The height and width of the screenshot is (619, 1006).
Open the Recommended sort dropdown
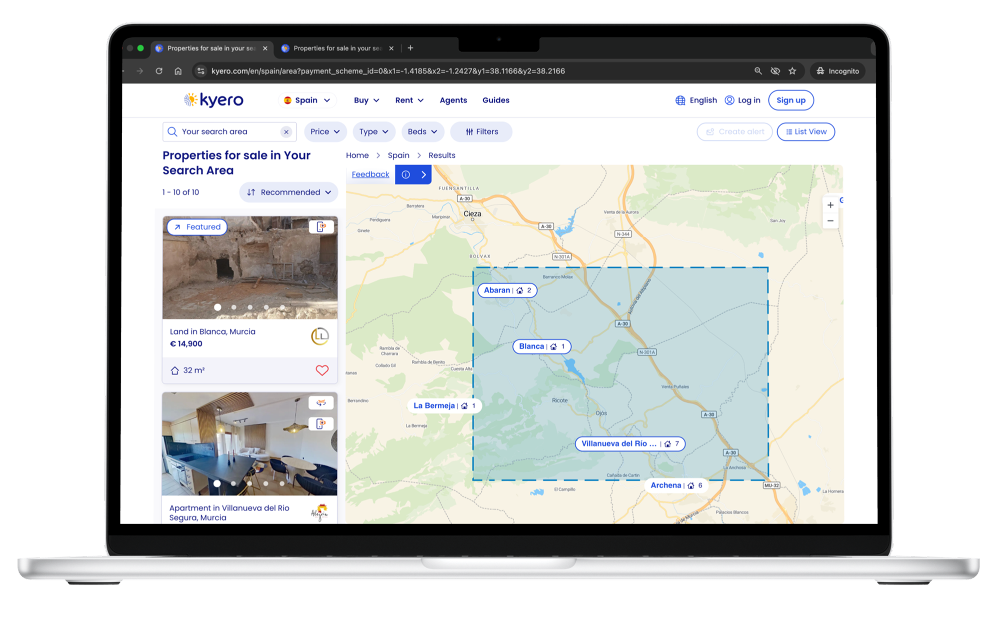(x=289, y=192)
